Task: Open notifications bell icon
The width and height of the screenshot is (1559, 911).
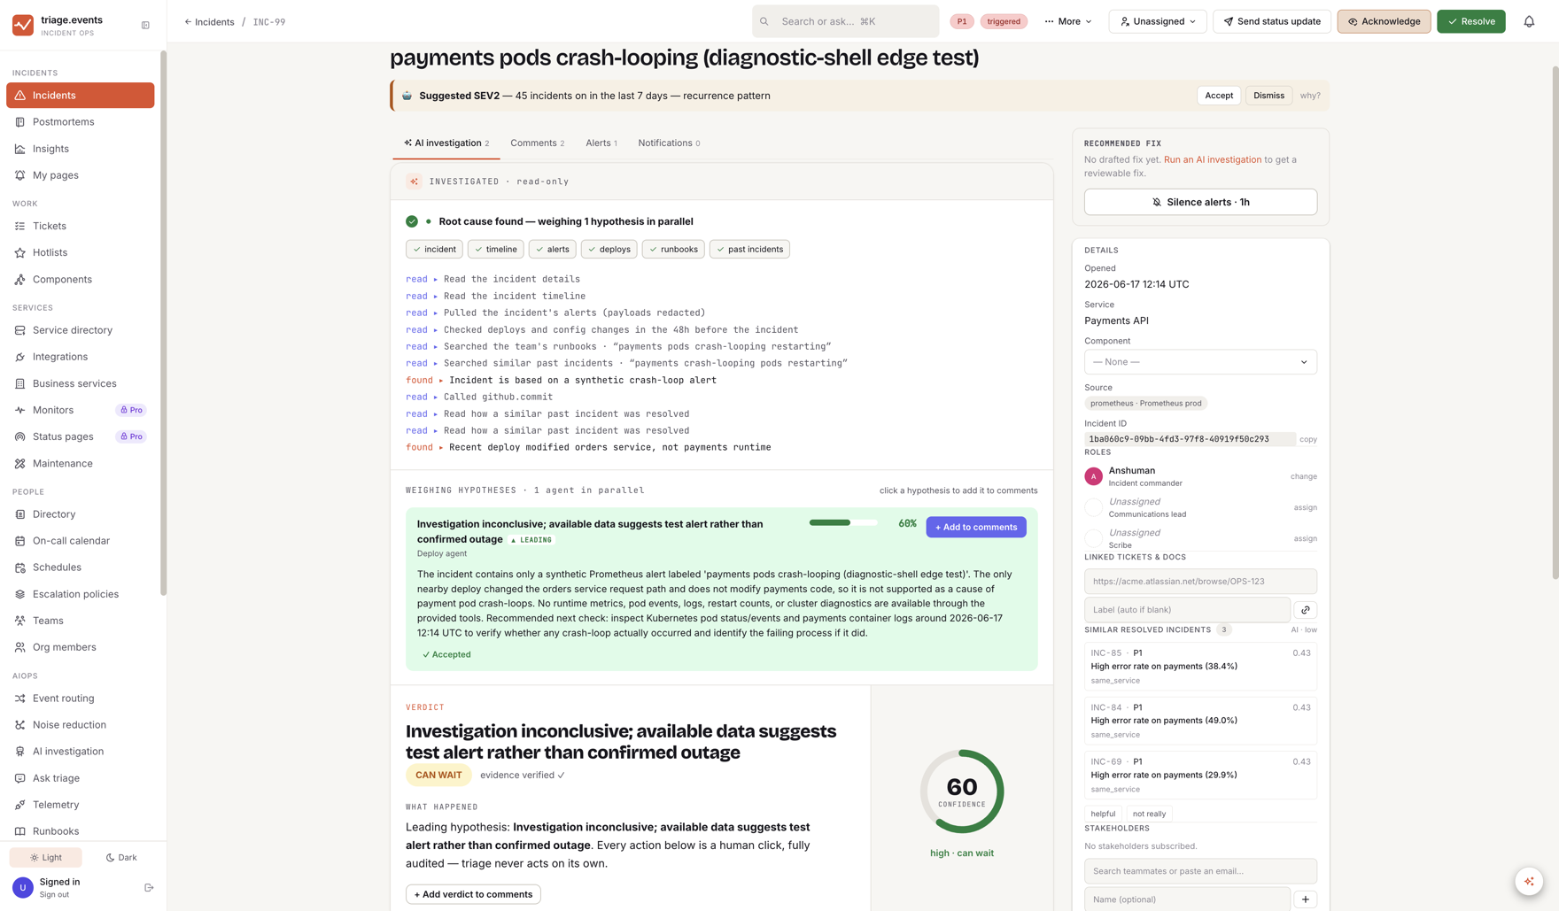Action: click(1529, 21)
